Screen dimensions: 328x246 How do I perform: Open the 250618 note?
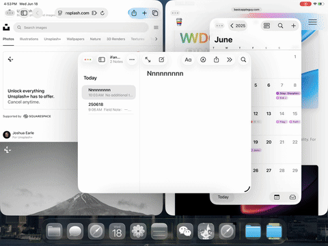click(x=109, y=107)
